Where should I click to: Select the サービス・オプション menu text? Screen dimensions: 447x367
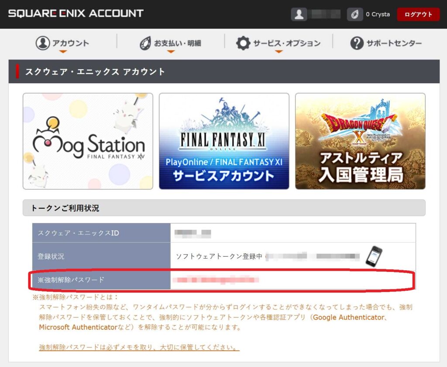click(x=287, y=43)
